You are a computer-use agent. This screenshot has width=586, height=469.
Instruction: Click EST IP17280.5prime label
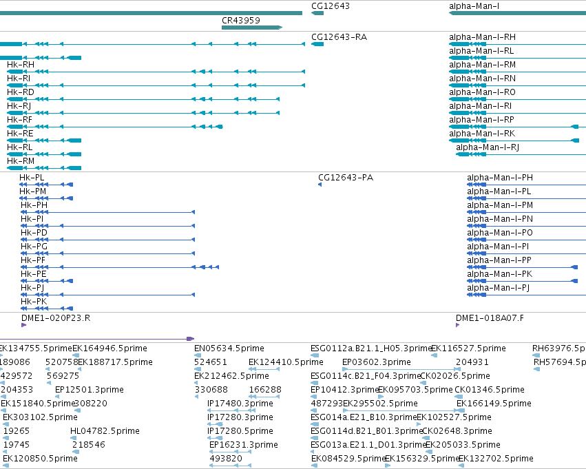coord(240,432)
